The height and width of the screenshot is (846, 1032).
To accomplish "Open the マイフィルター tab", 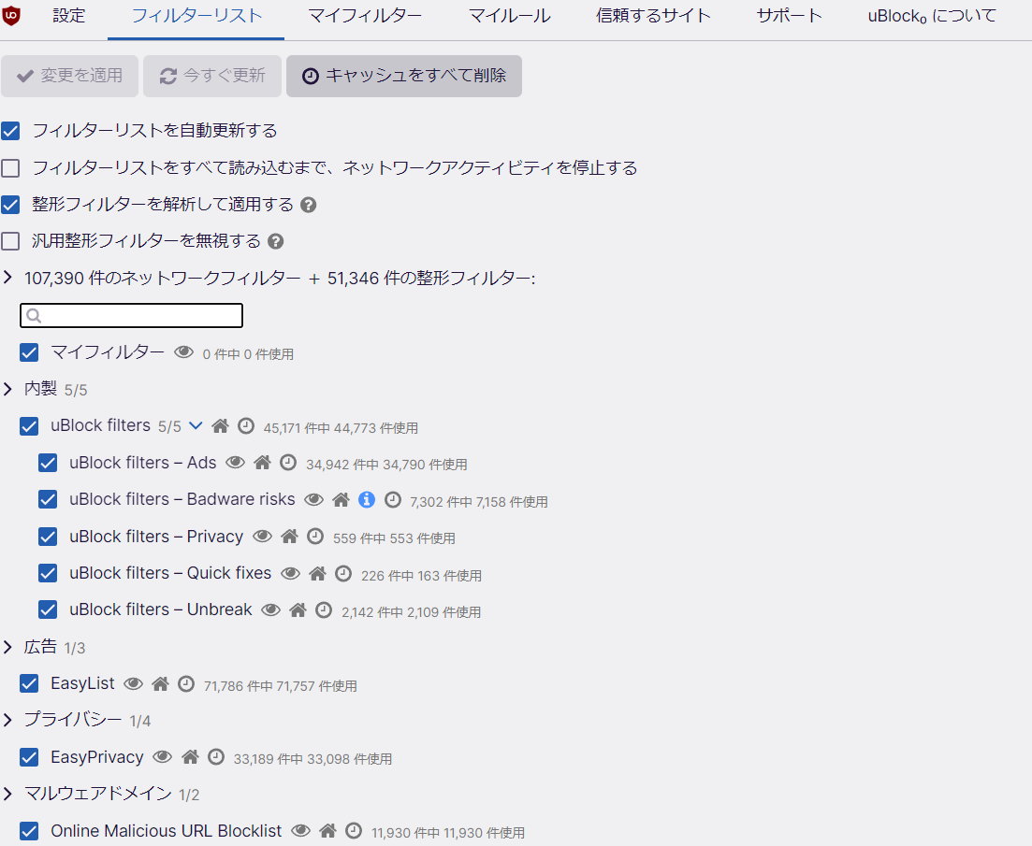I will [x=365, y=16].
